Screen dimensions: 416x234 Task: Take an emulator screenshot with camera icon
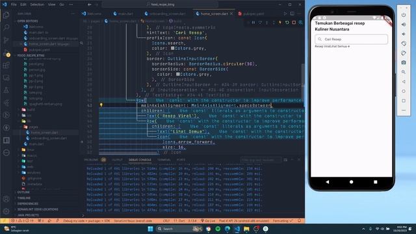point(404,62)
